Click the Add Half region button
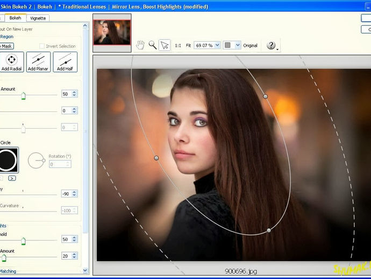This screenshot has width=371, height=279. pos(65,62)
